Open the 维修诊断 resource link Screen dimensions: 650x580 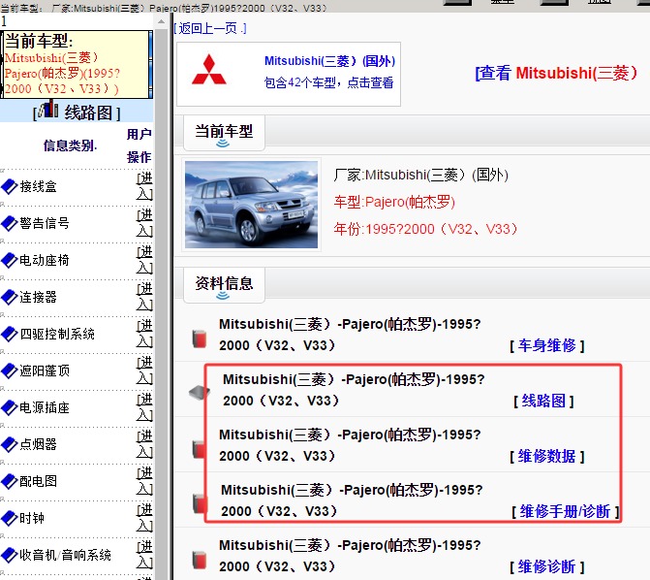point(546,566)
